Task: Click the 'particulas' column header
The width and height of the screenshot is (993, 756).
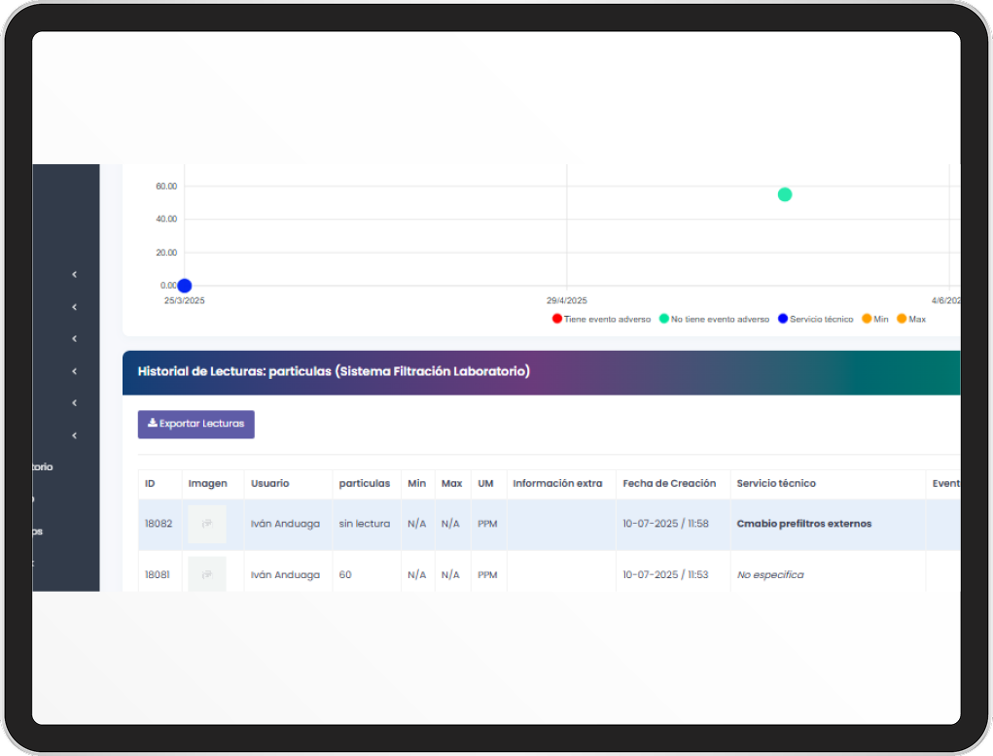Action: [364, 483]
